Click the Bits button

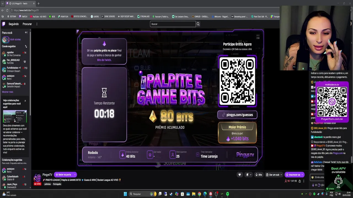[x=259, y=175]
